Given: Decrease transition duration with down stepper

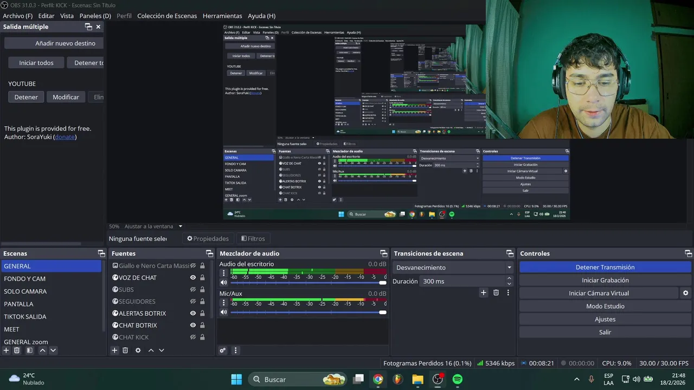Looking at the screenshot, I should tap(509, 284).
